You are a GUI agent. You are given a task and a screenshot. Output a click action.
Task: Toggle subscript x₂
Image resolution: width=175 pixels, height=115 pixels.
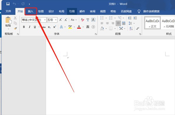tap(49, 27)
